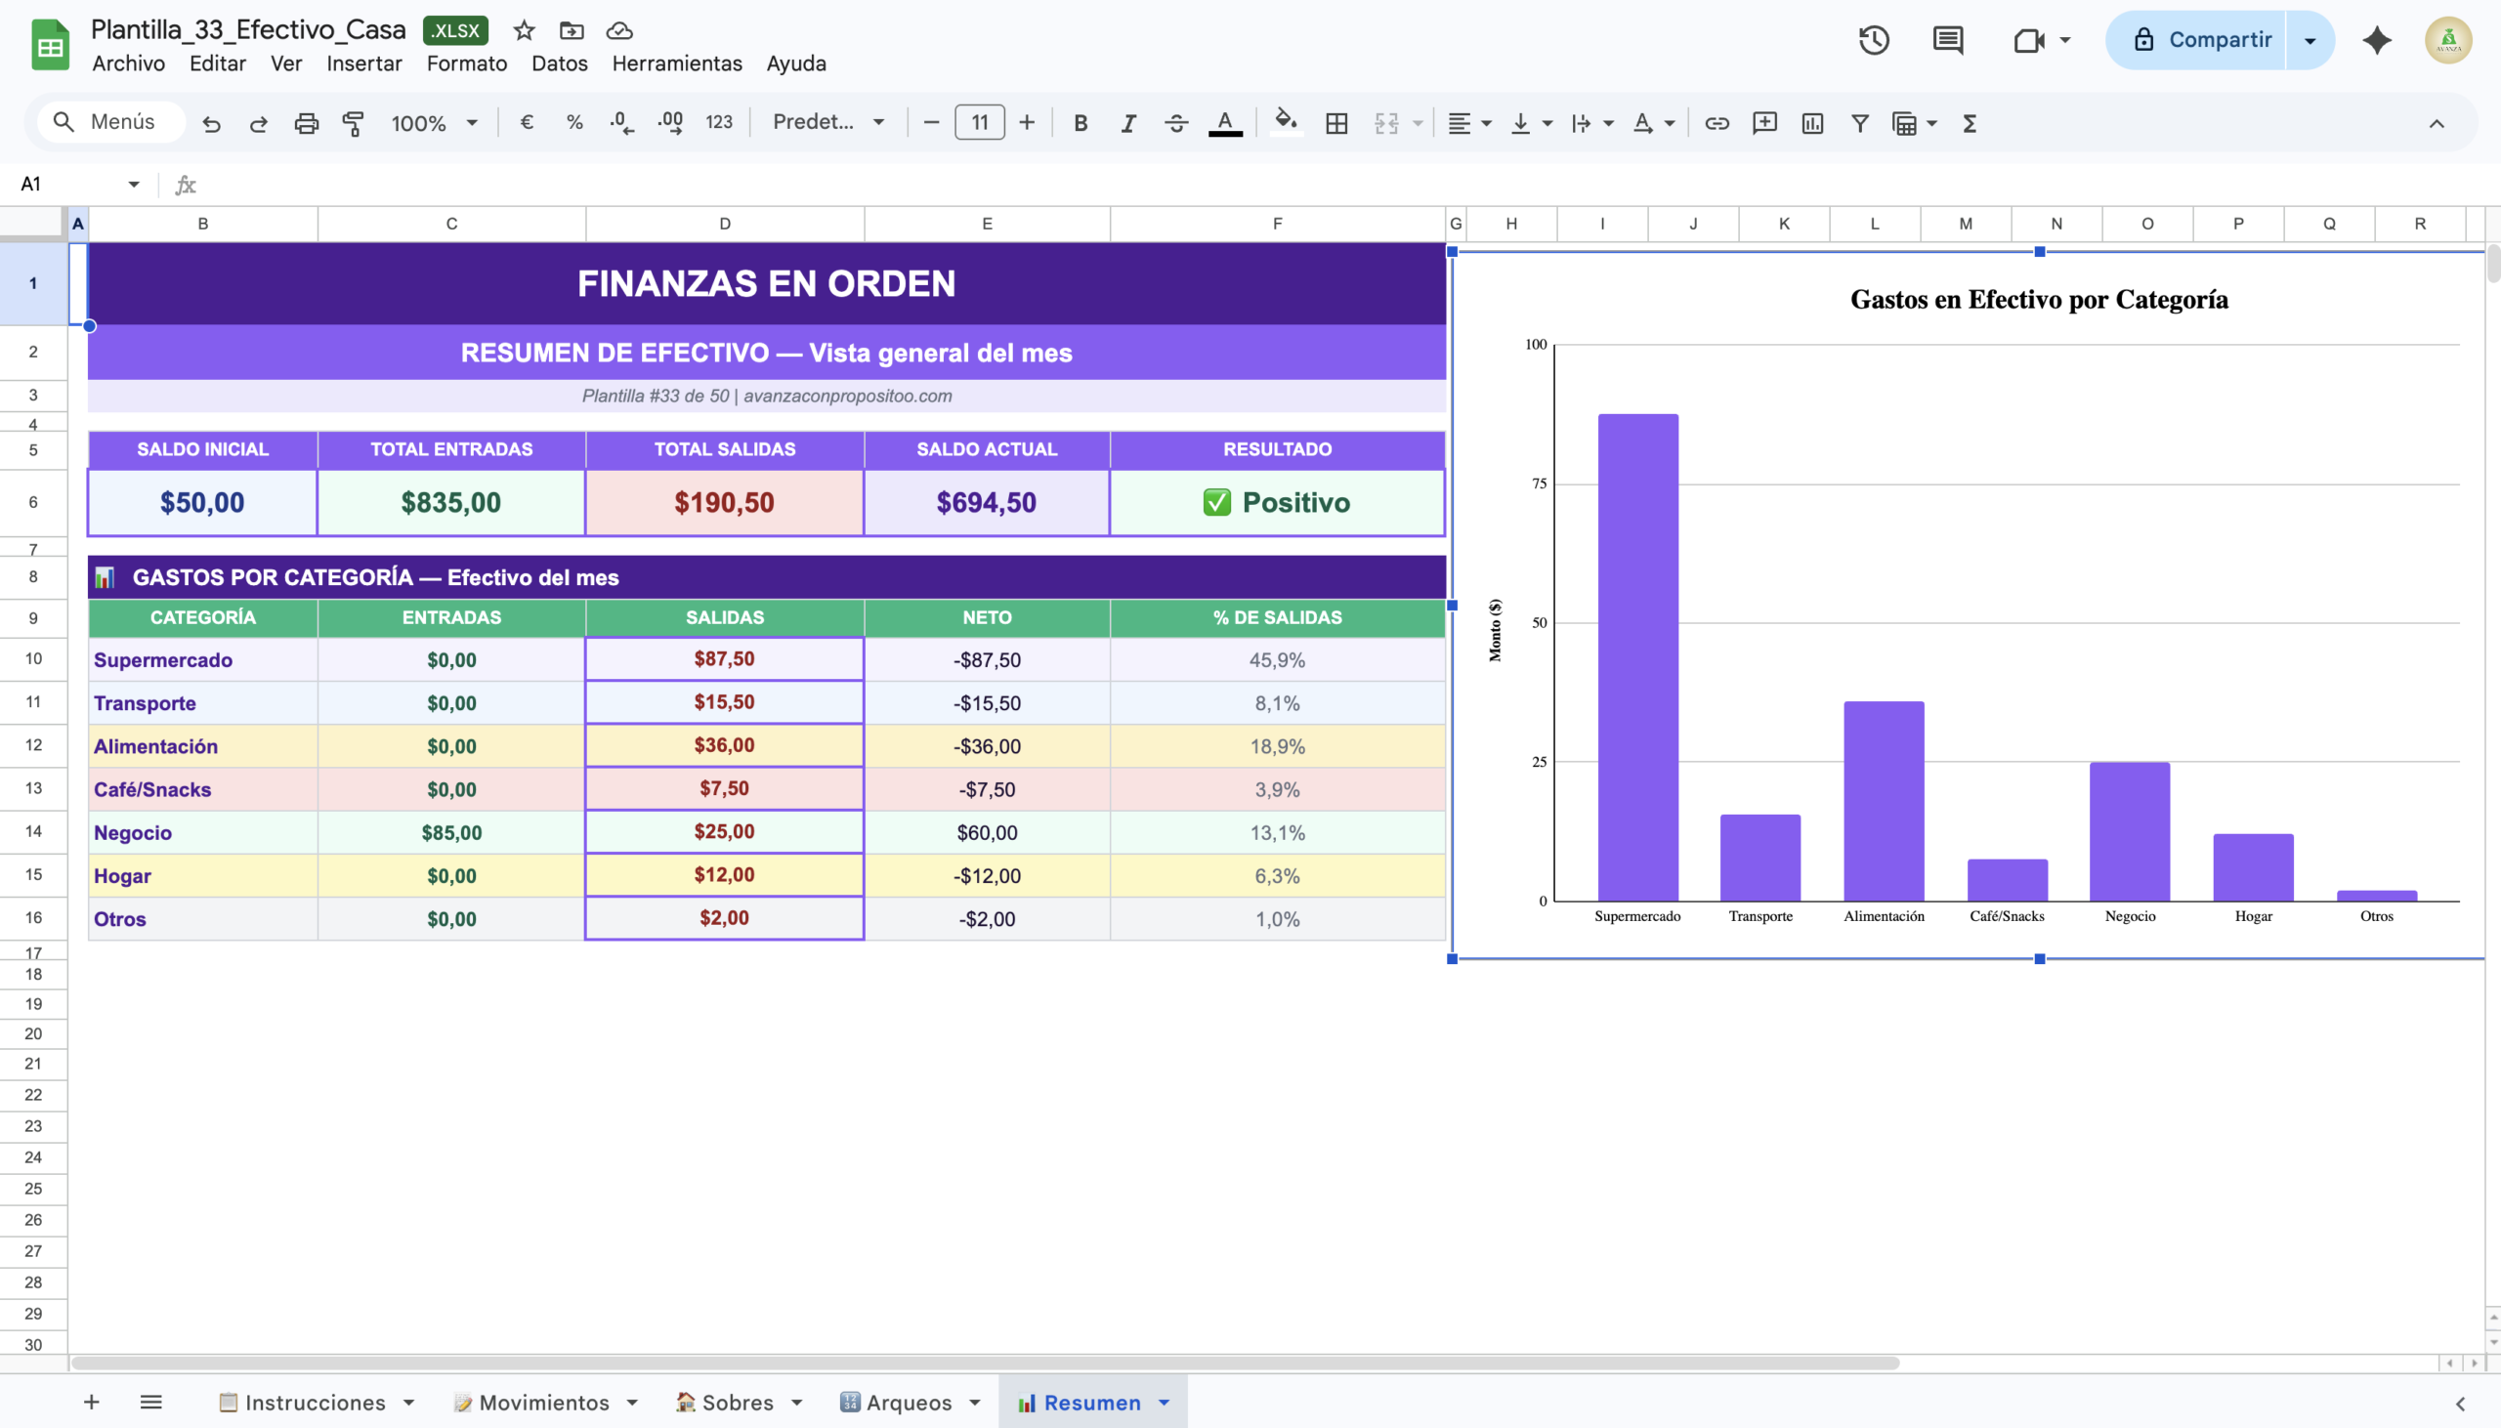Image resolution: width=2501 pixels, height=1428 pixels.
Task: Open the fill color paint bucket
Action: (x=1285, y=123)
